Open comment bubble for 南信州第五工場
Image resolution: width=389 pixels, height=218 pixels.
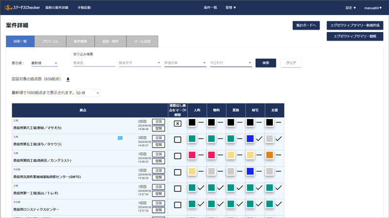point(120,138)
